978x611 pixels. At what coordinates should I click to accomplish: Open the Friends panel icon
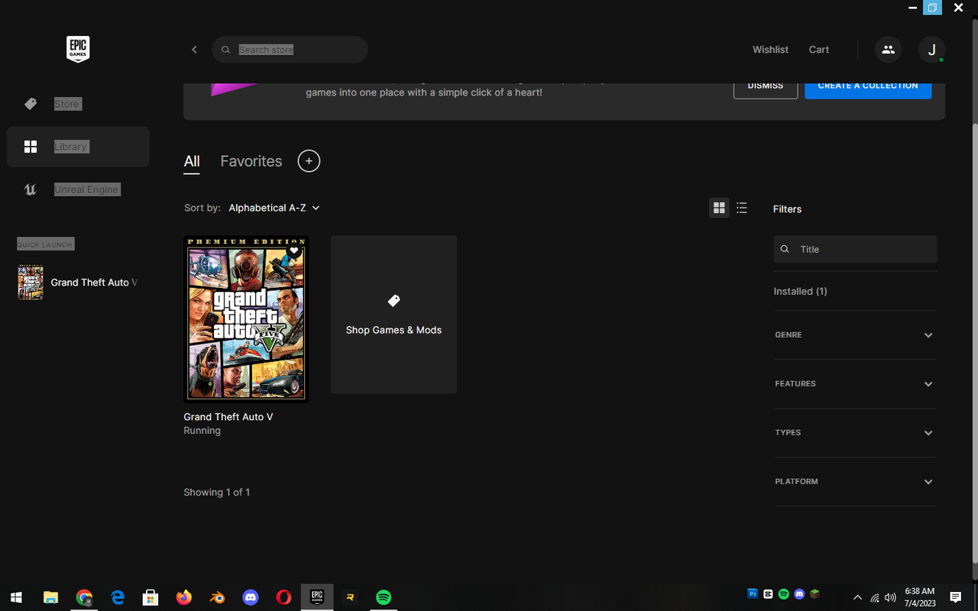click(888, 50)
